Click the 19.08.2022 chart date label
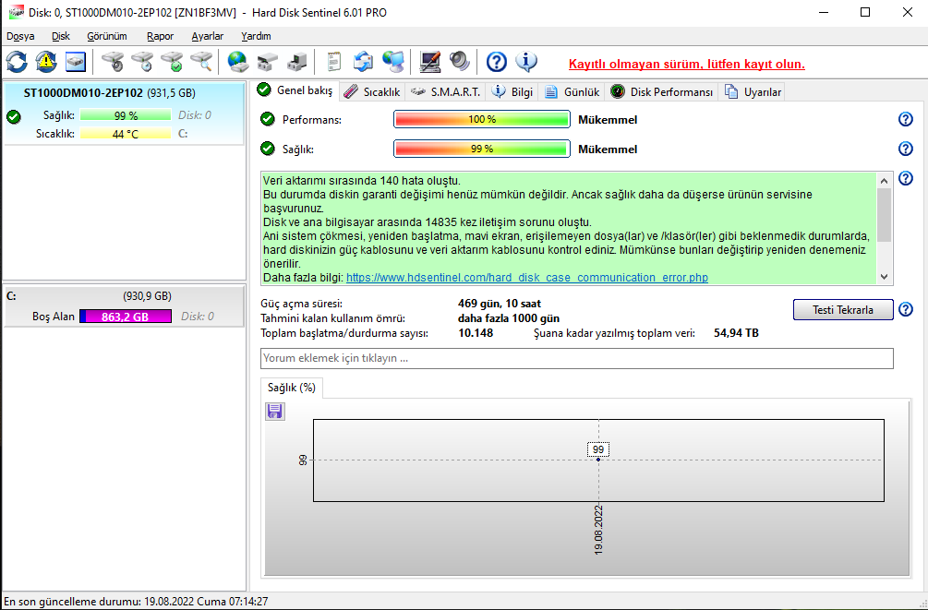928x610 pixels. (x=598, y=530)
